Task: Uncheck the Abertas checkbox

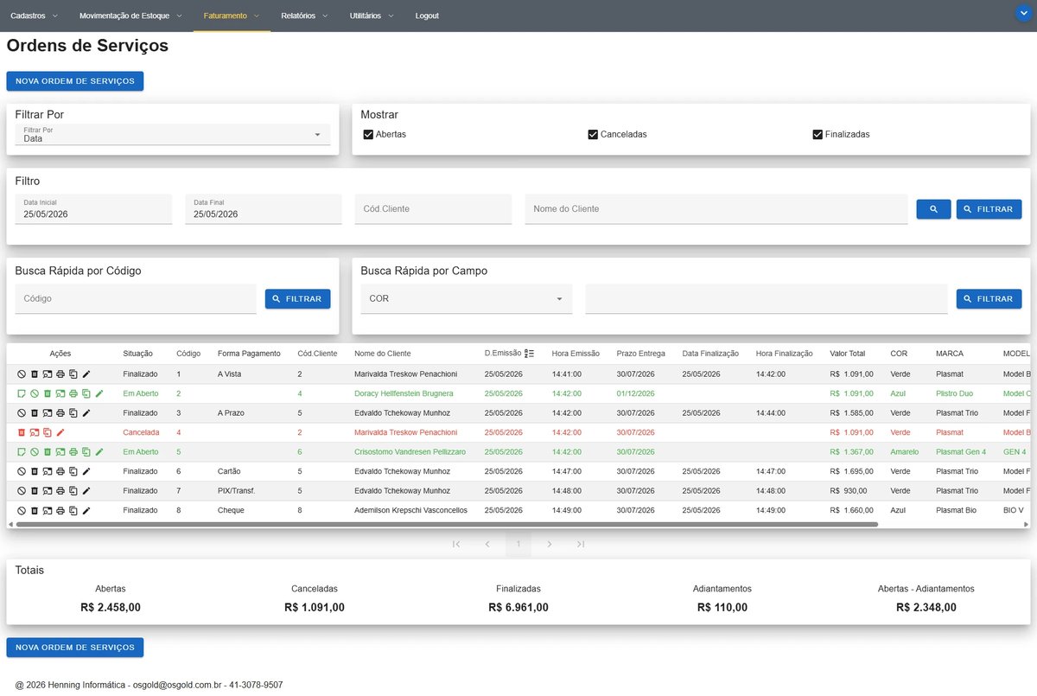Action: click(x=368, y=135)
